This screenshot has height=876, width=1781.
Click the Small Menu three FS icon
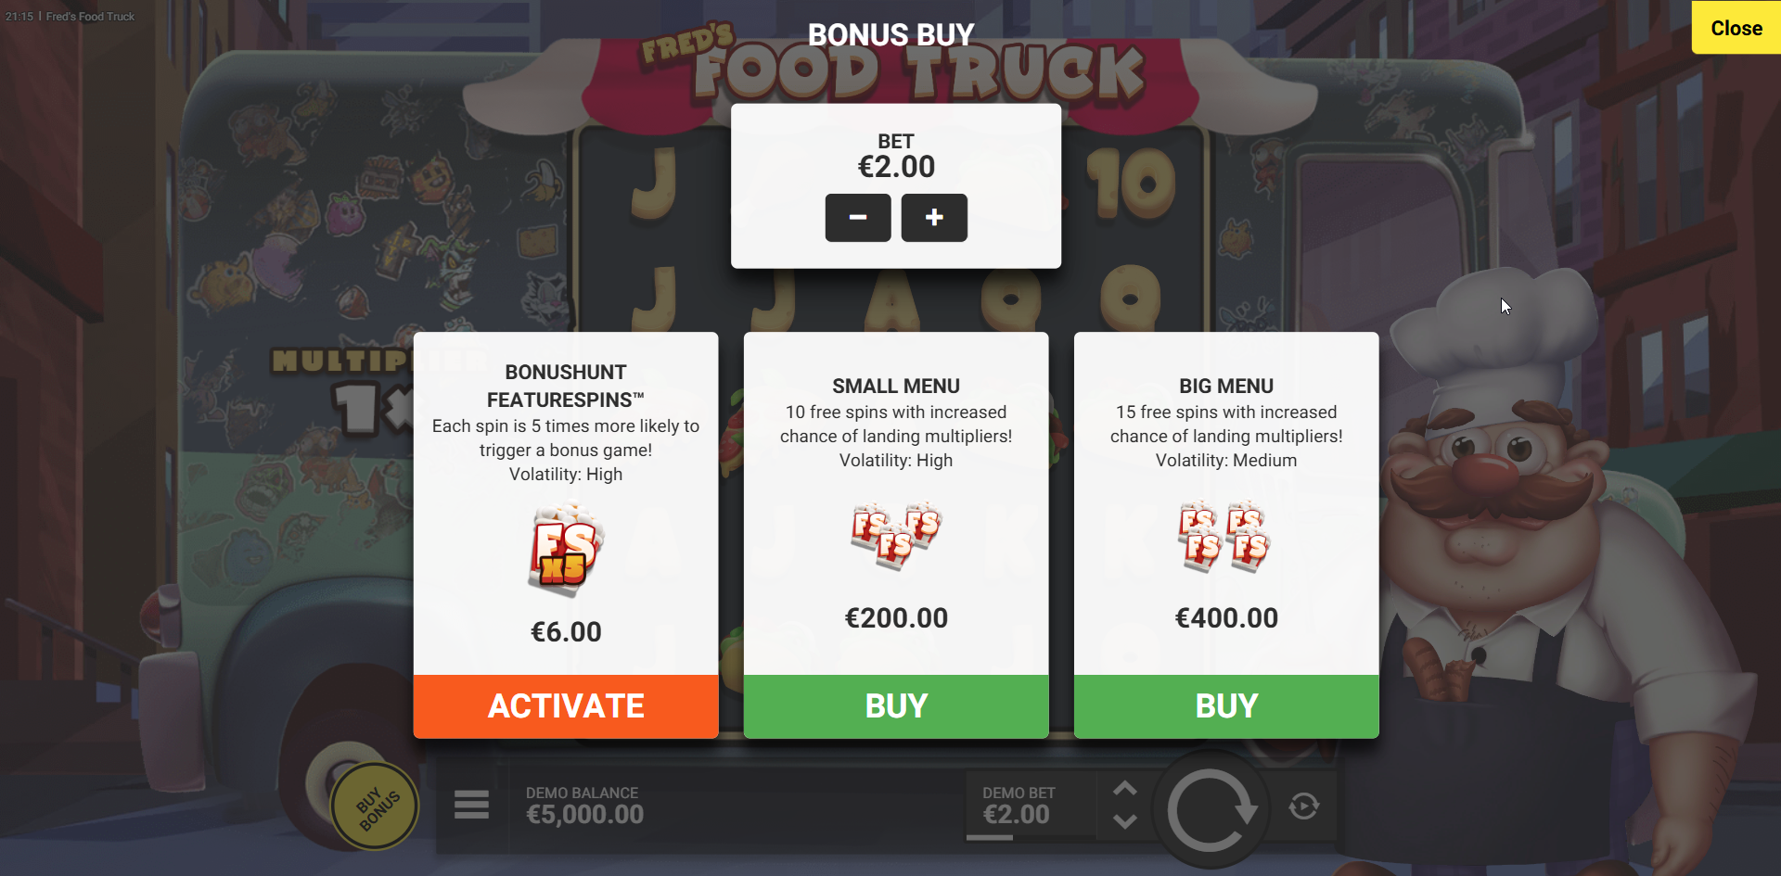[x=896, y=536]
